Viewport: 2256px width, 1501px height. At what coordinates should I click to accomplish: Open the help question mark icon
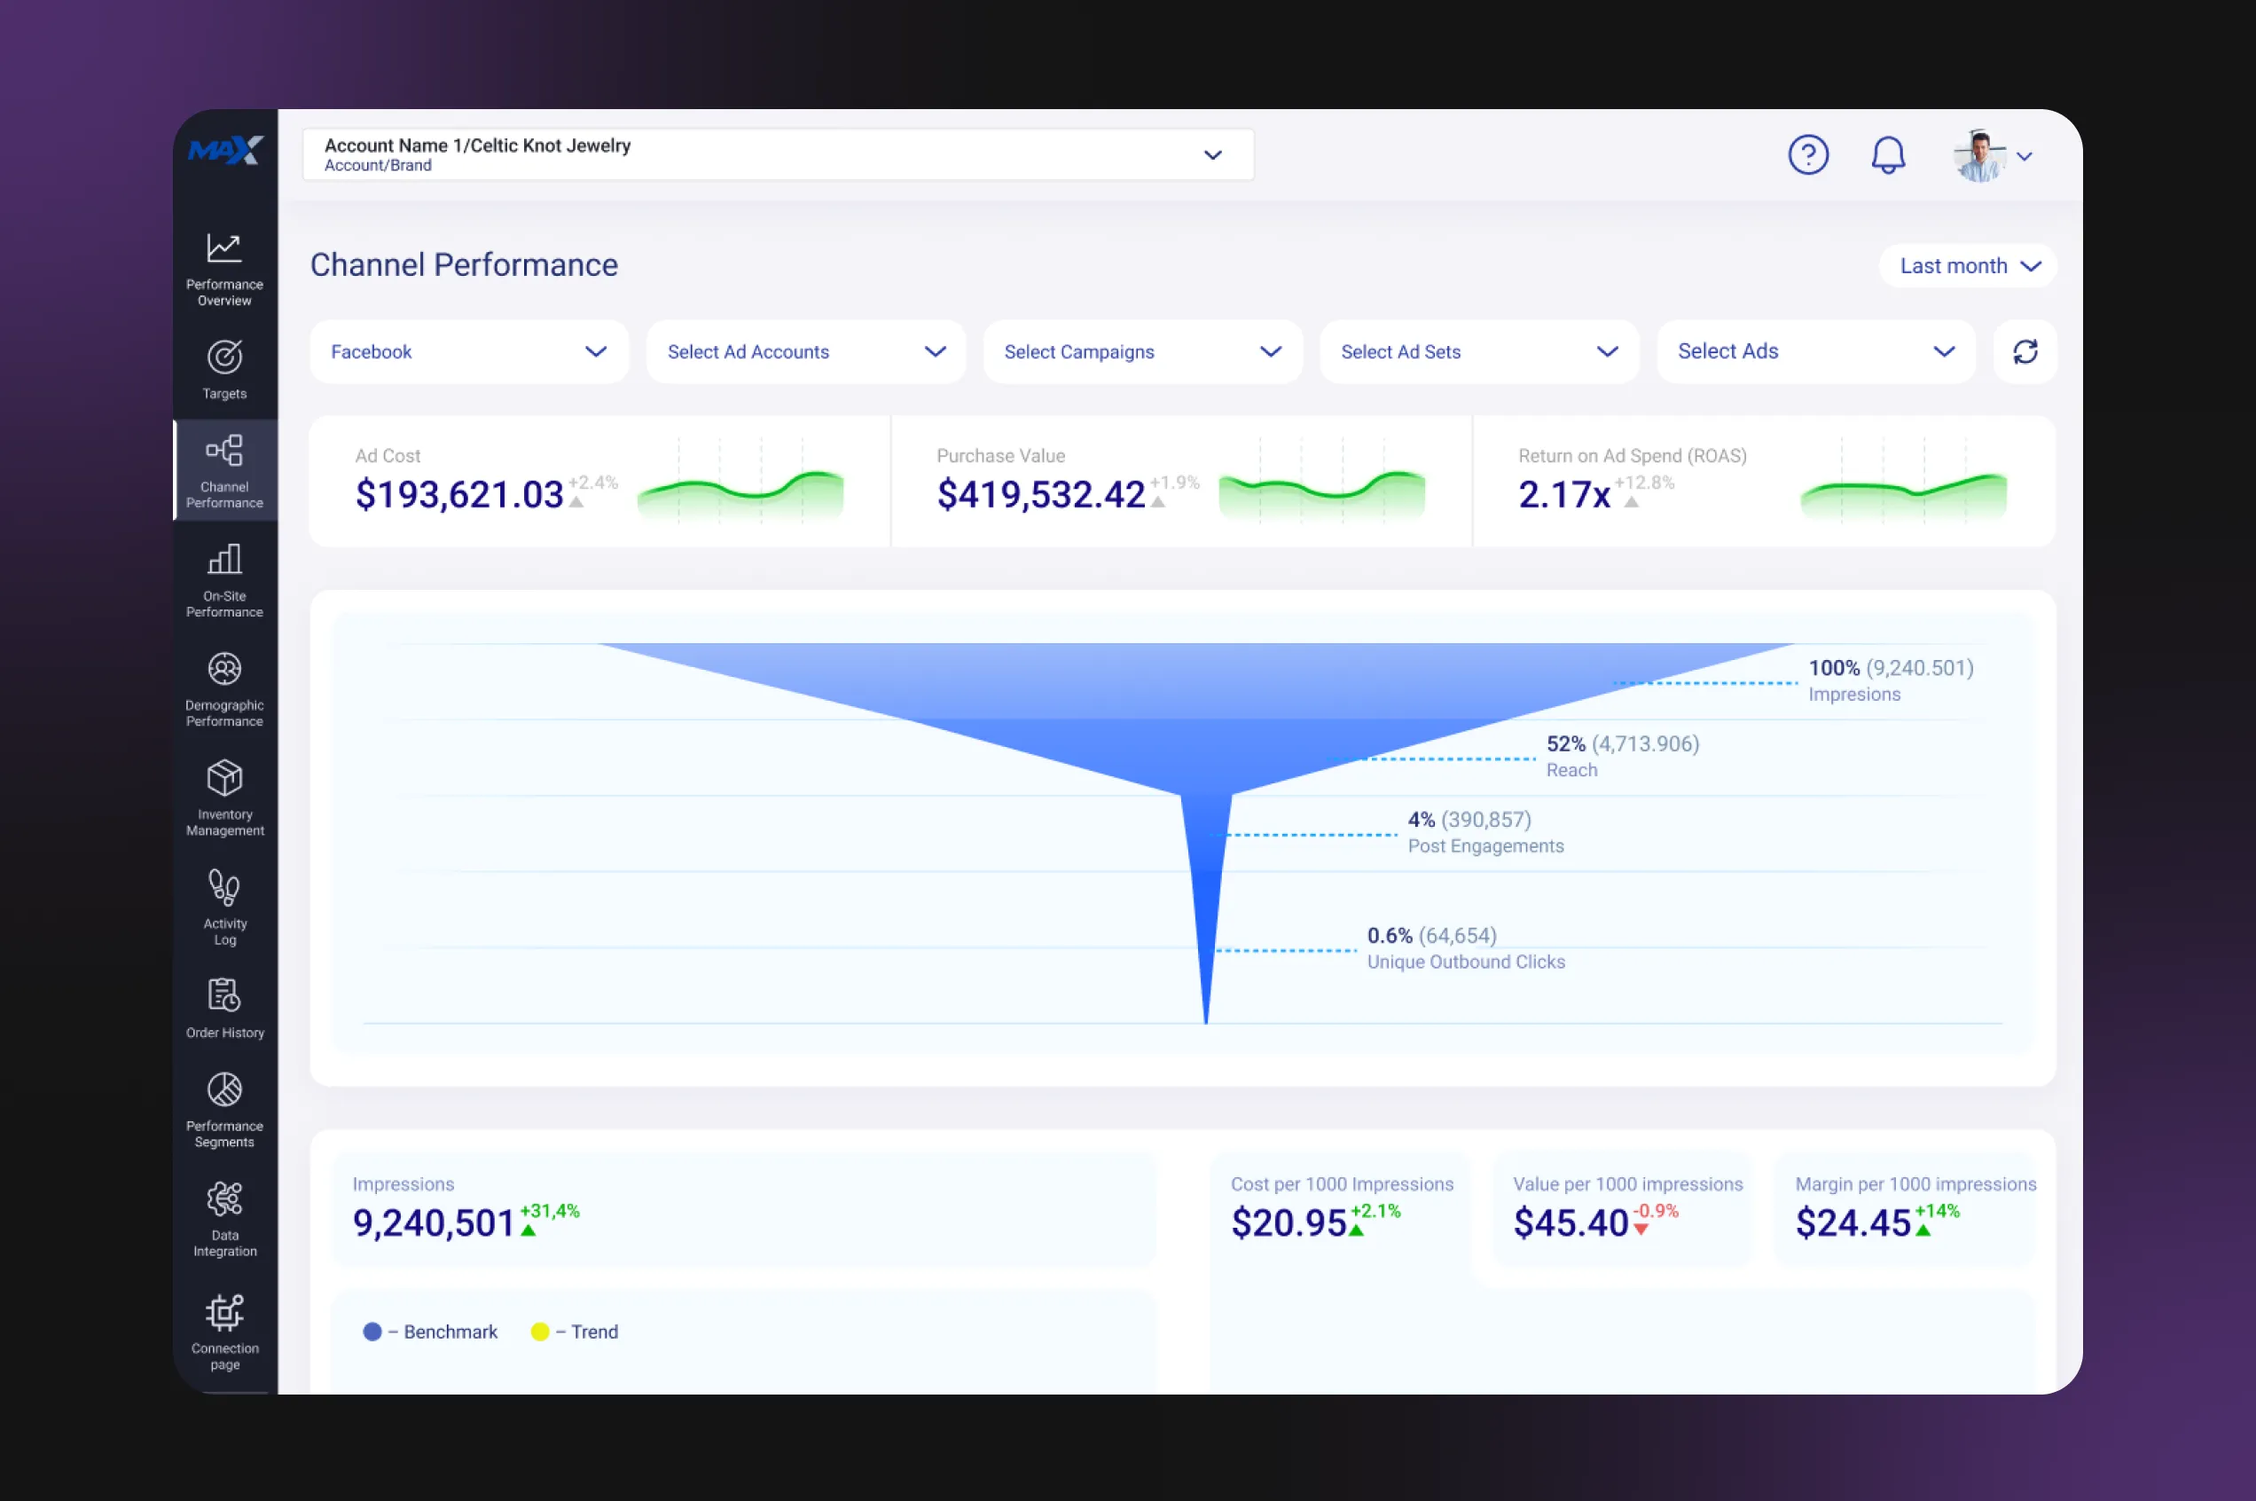click(x=1807, y=155)
